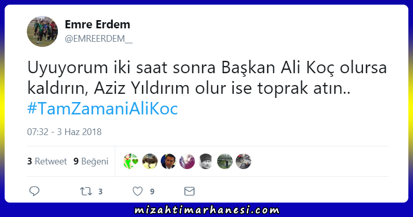
Task: Click the liker avatar with green landscape
Action: coord(225,161)
